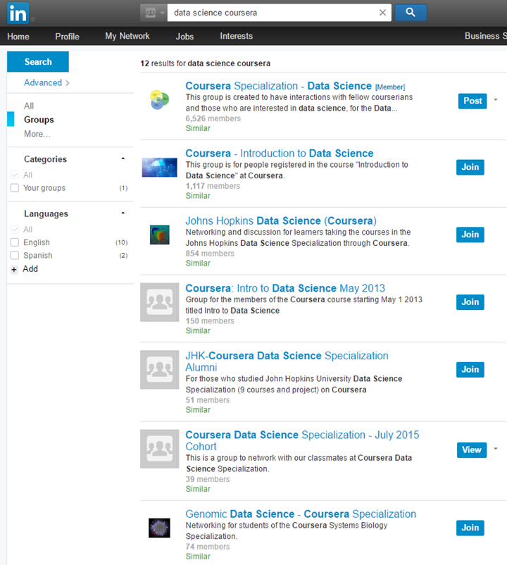Screen dimensions: 507x565
Task: Click the 1,117 members text
Action: [x=213, y=186]
